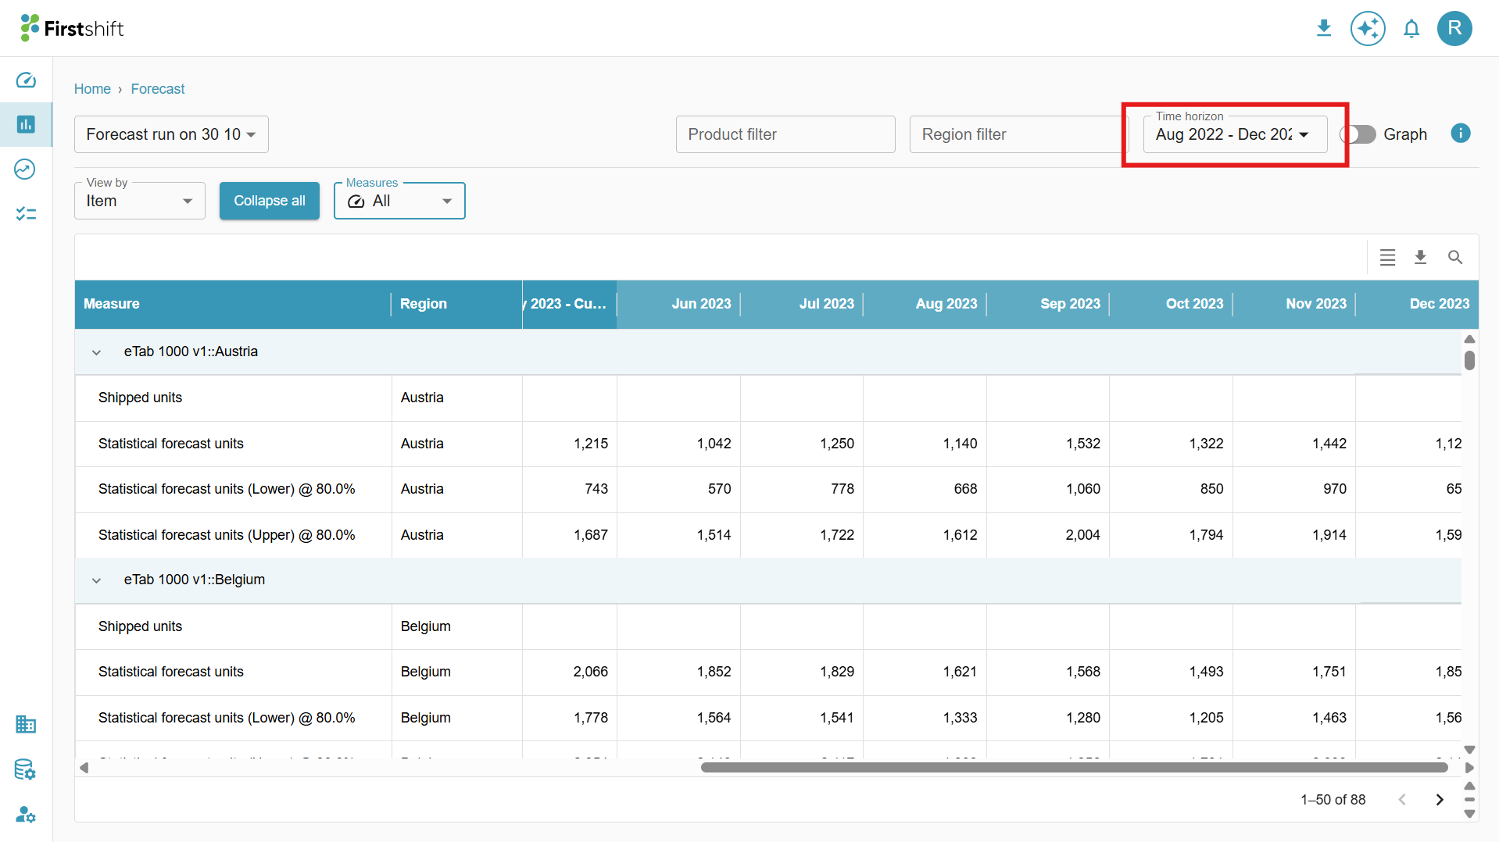
Task: Open the notifications bell
Action: [1411, 29]
